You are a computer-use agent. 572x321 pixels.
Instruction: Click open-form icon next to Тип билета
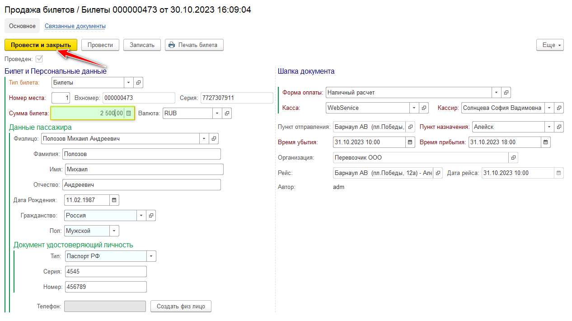coord(139,83)
